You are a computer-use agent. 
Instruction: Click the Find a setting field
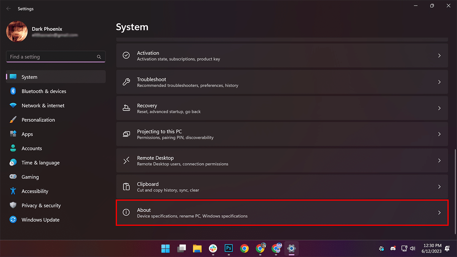pyautogui.click(x=51, y=57)
